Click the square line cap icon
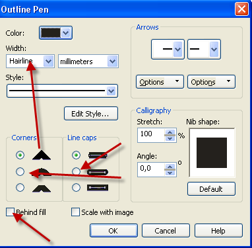Image resolution: width=252 pixels, height=248 pixels. 98,188
